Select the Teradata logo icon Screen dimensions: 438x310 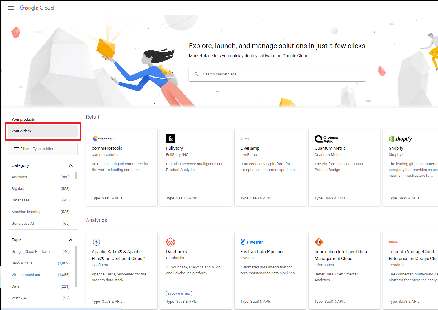pos(393,242)
